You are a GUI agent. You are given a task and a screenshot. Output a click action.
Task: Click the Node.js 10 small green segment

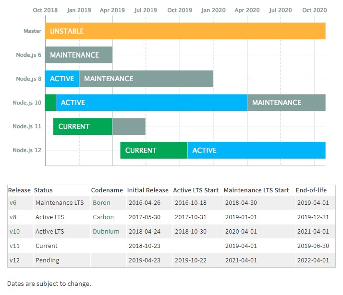point(50,103)
